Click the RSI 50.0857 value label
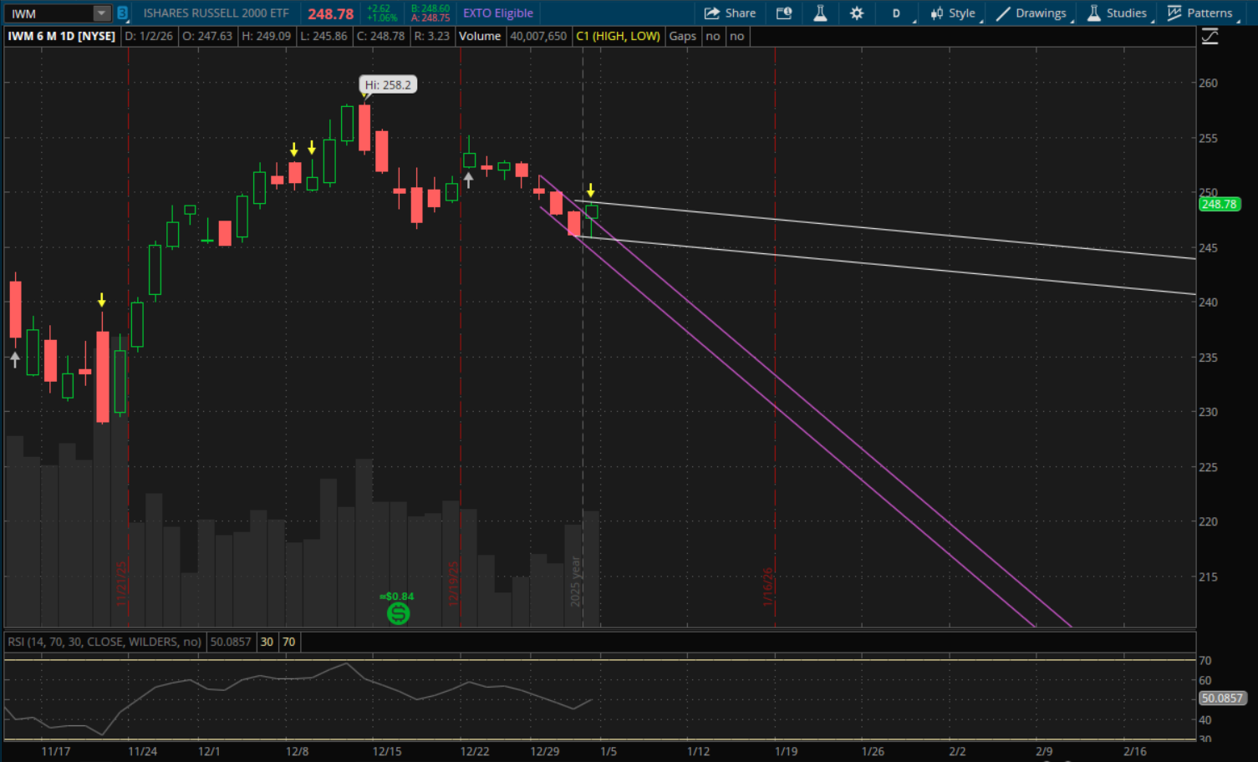The image size is (1258, 762). (1222, 698)
